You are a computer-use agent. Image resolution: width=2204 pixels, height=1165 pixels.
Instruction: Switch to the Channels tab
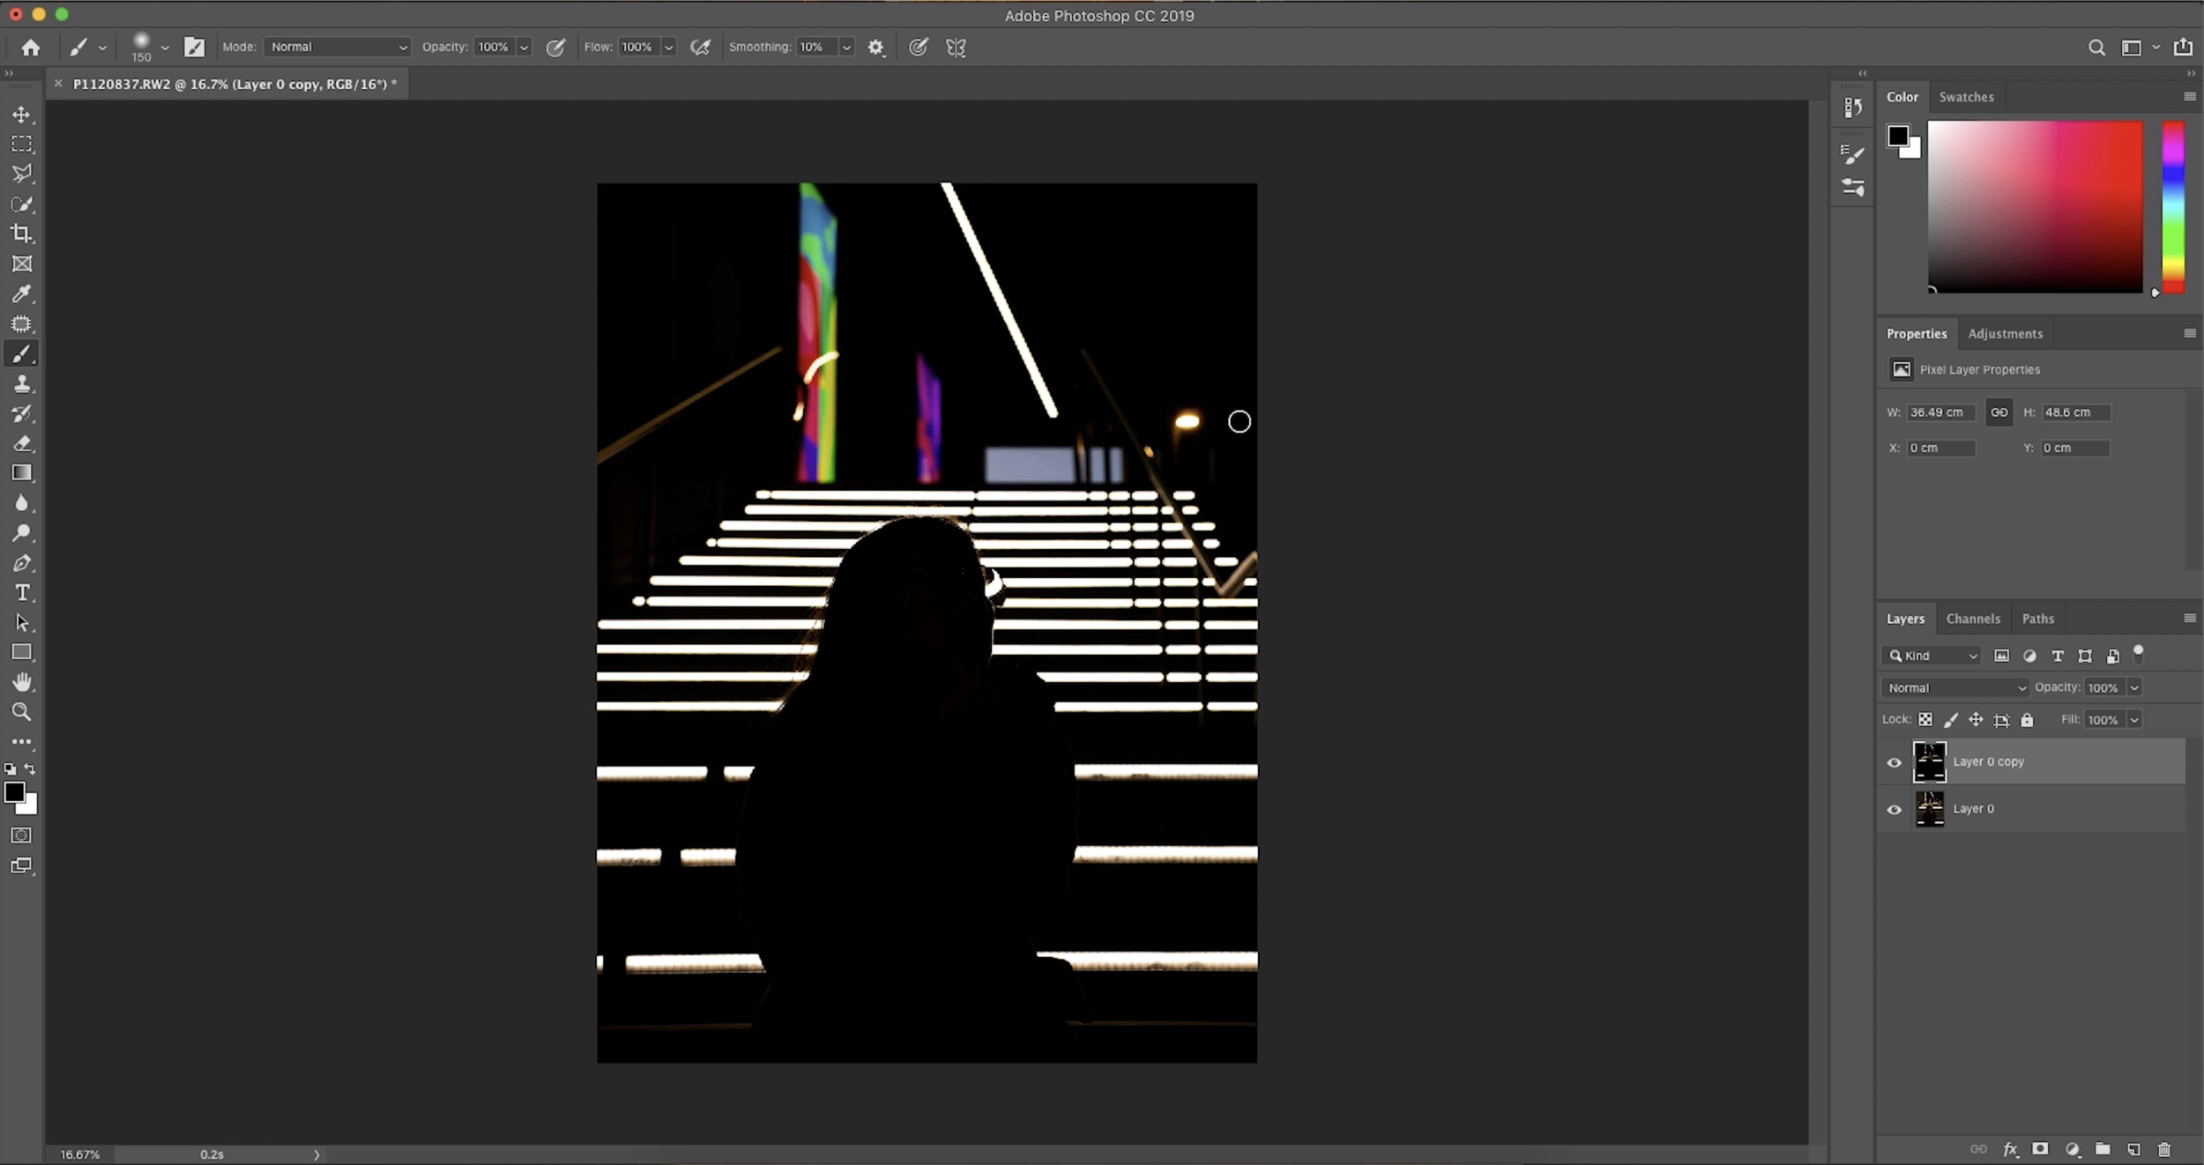pyautogui.click(x=1972, y=618)
